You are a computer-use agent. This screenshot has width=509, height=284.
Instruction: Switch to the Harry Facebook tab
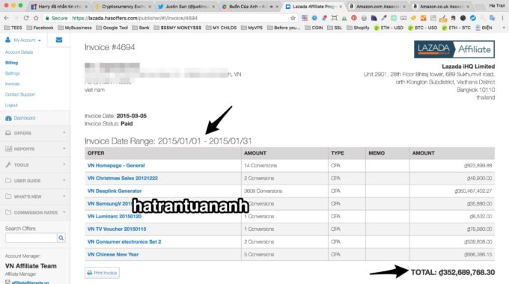pos(58,7)
